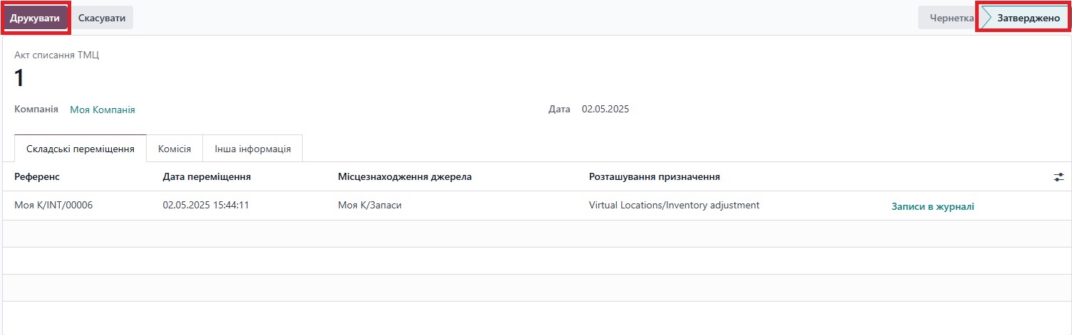Switch to the Комісія tab
The height and width of the screenshot is (335, 1072).
175,149
